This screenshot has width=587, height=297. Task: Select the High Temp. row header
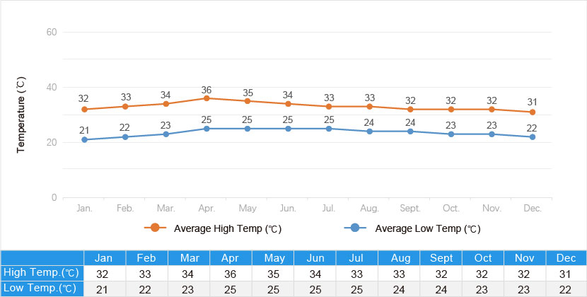tap(42, 273)
